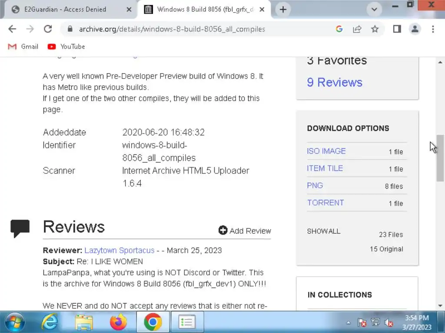Click the '23 Files' text
This screenshot has width=445, height=333.
tap(391, 235)
